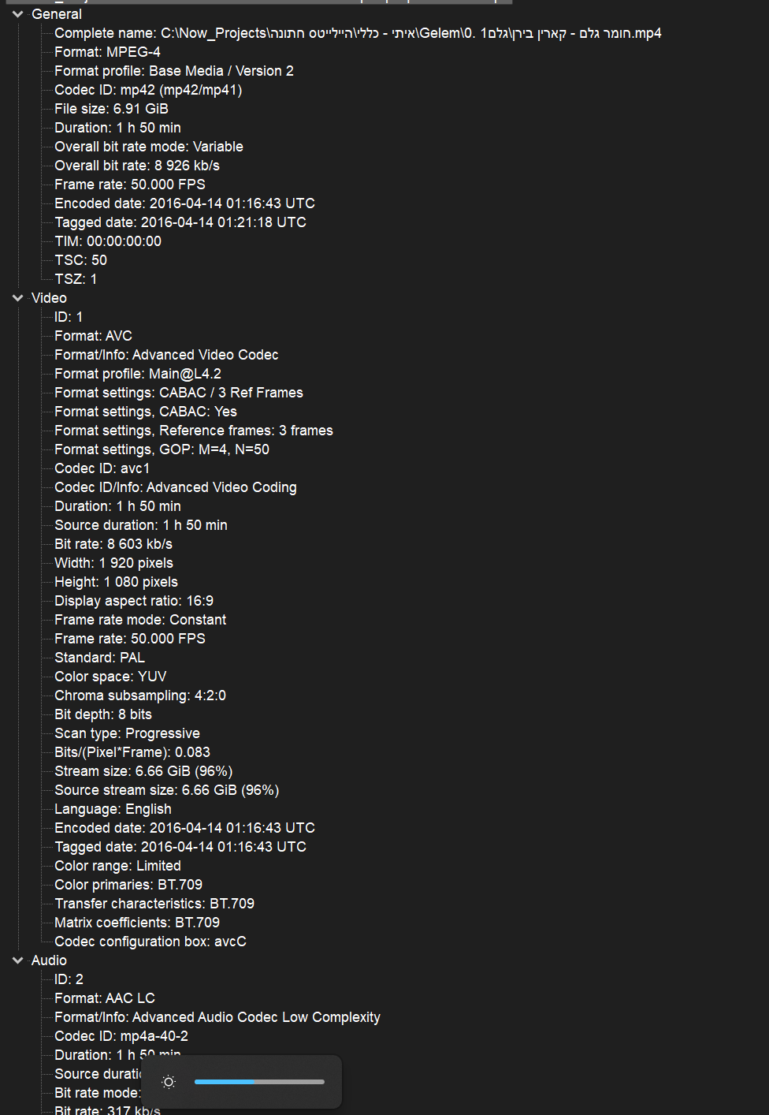Select the Display aspect ratio: 16:9 entry
This screenshot has height=1115, width=769.
click(x=133, y=600)
